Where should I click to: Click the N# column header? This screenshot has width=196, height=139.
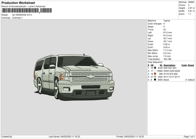click(152, 65)
